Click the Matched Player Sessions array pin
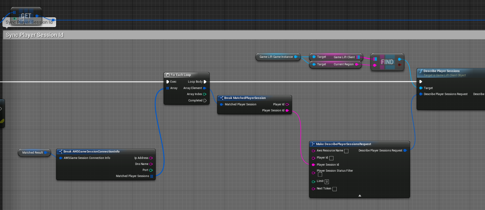 click(x=151, y=176)
